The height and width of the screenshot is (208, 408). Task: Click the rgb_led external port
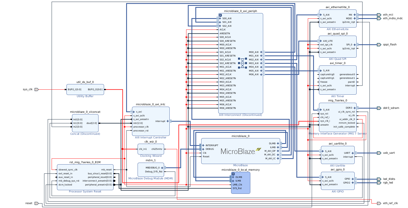pyautogui.click(x=378, y=182)
